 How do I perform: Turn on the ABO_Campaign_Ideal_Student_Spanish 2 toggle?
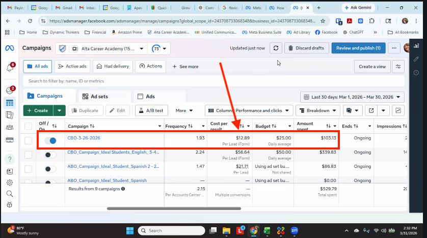click(50, 169)
